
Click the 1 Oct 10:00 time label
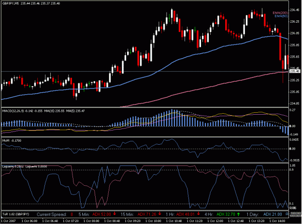click(153, 221)
